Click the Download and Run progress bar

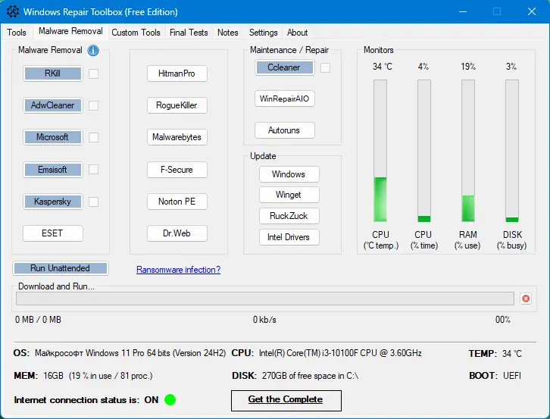point(265,299)
